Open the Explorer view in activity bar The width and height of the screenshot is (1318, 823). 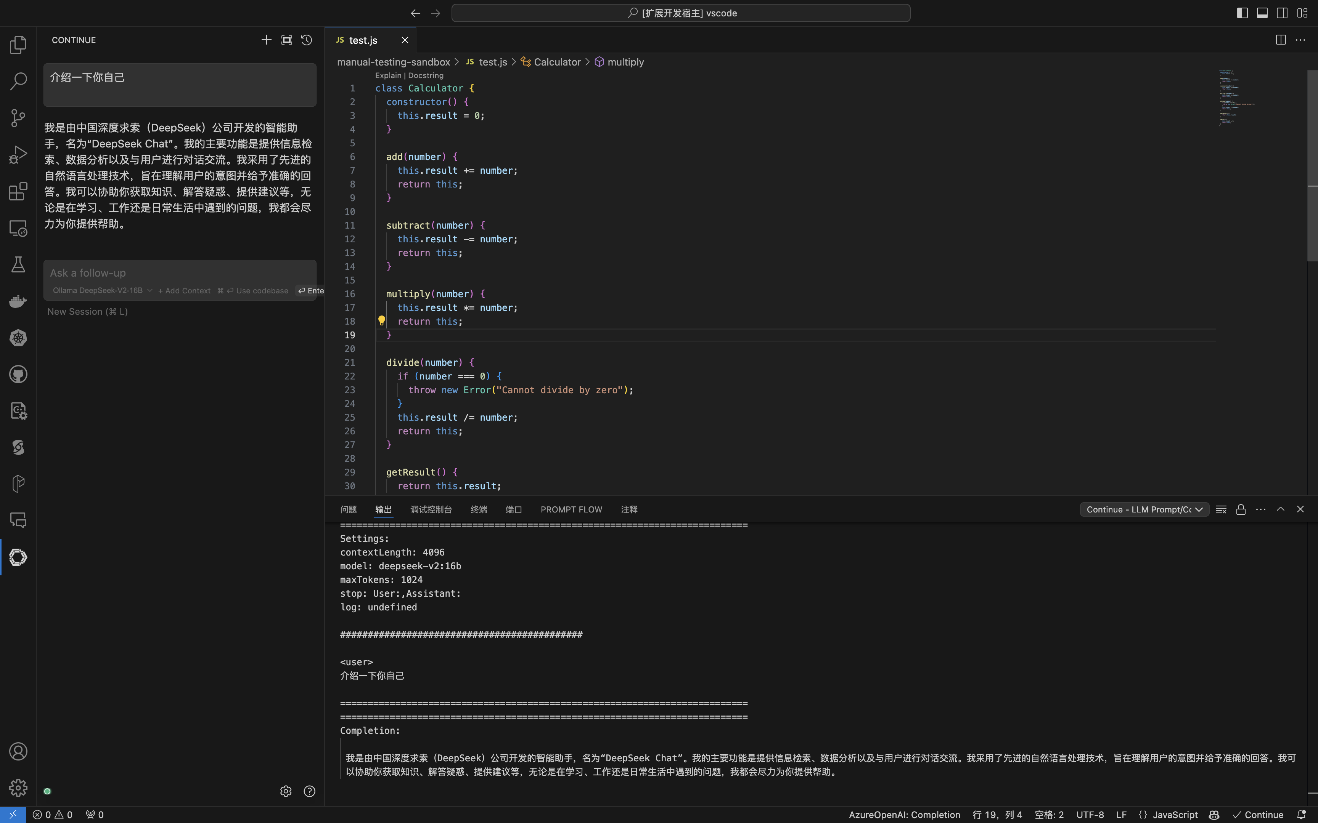(18, 45)
